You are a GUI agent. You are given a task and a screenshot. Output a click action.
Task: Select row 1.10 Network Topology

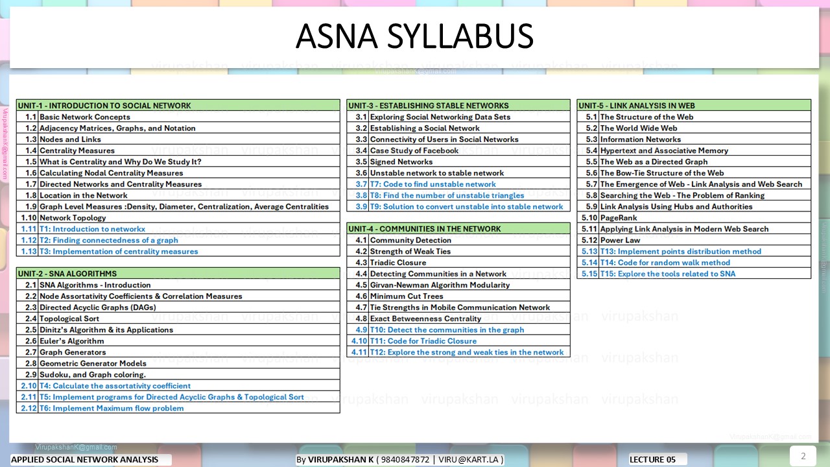[x=178, y=218]
